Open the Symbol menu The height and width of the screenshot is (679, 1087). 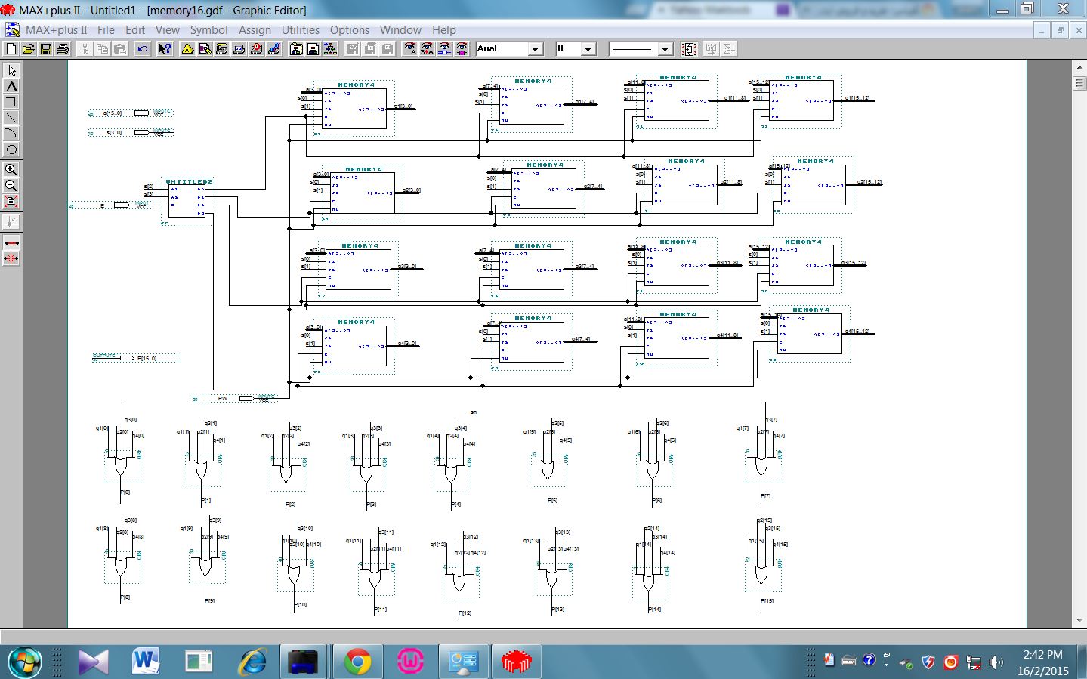pyautogui.click(x=208, y=30)
